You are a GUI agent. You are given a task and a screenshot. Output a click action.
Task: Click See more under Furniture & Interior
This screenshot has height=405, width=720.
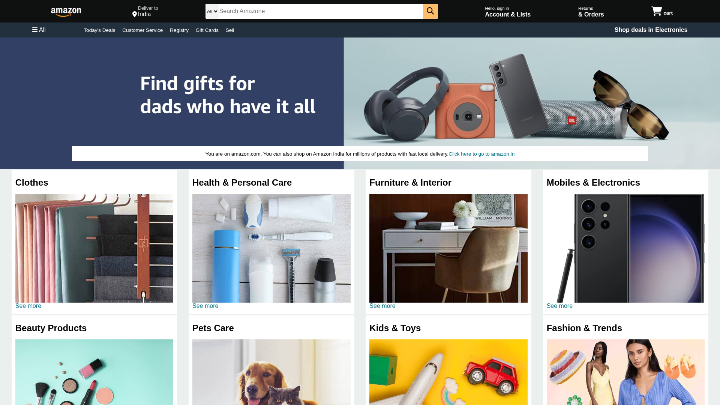[x=382, y=306]
